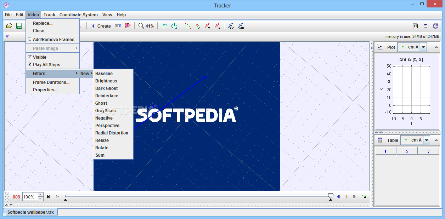
Task: Add a GrayScale filter
Action: coord(113,110)
